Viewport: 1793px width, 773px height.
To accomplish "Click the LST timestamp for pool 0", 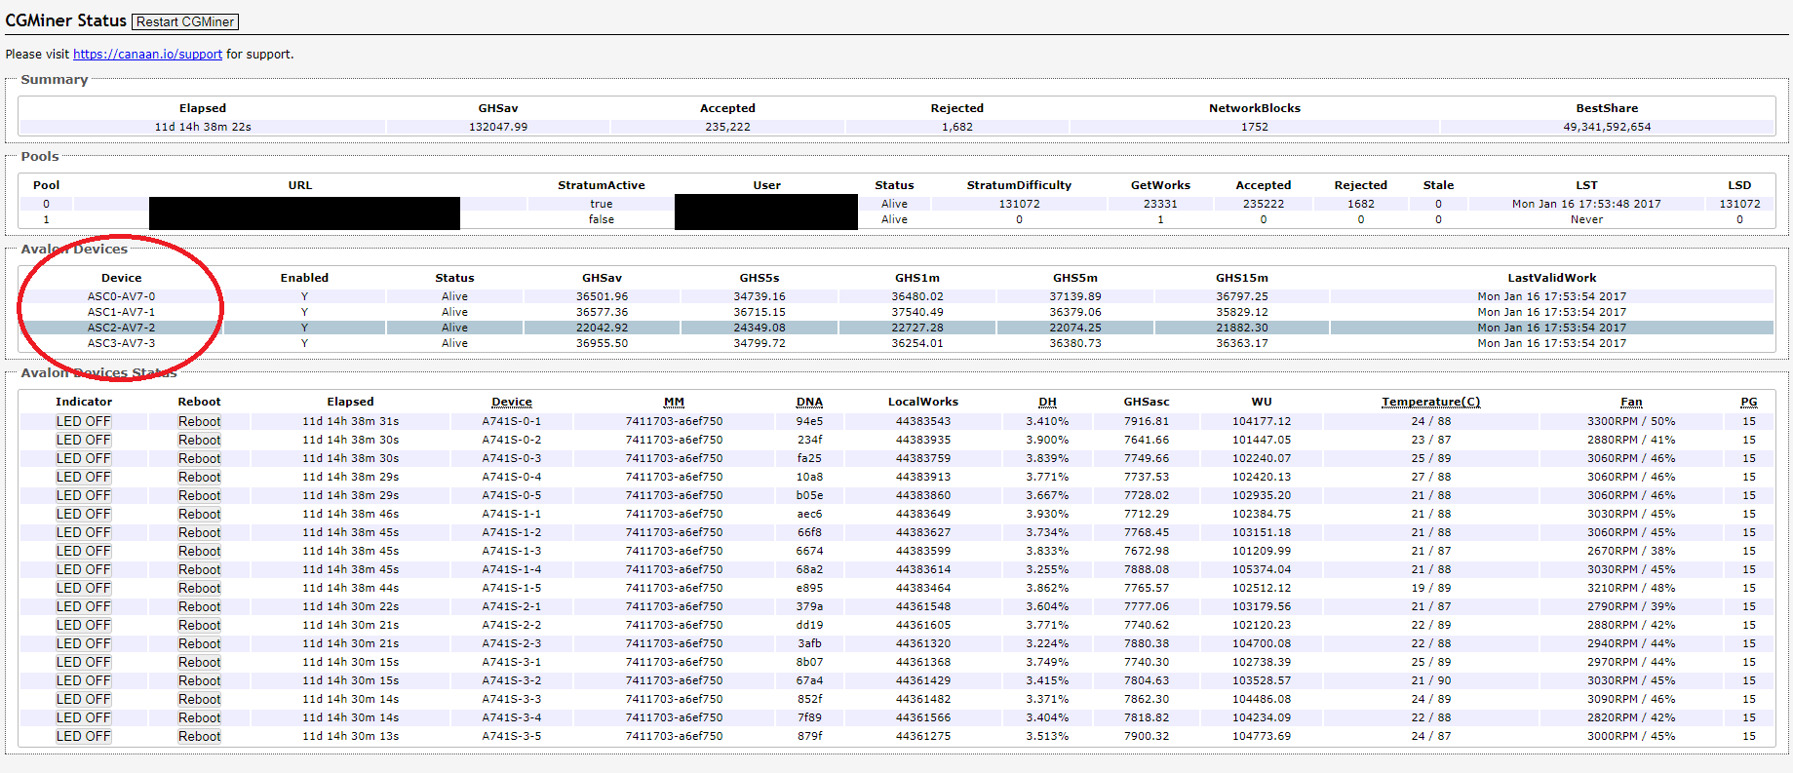I will (x=1586, y=204).
